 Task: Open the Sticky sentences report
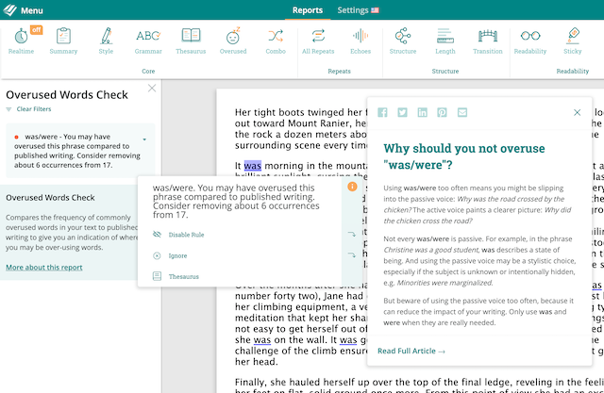coord(573,41)
